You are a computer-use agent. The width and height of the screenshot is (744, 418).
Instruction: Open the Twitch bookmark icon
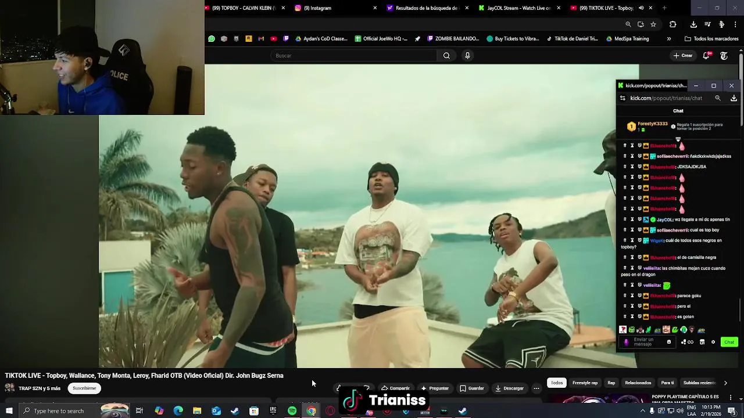click(x=286, y=39)
